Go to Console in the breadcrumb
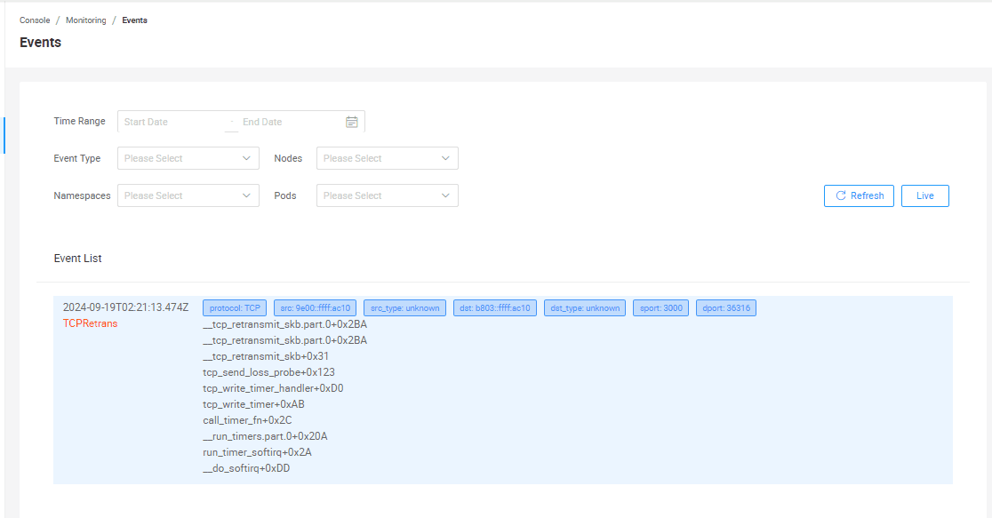 pyautogui.click(x=35, y=20)
